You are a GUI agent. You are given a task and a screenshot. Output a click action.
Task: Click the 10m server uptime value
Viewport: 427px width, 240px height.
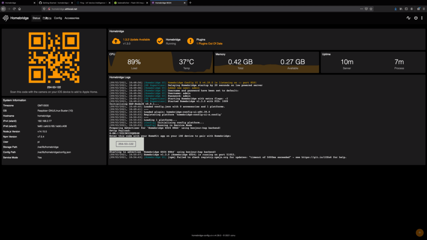[347, 62]
